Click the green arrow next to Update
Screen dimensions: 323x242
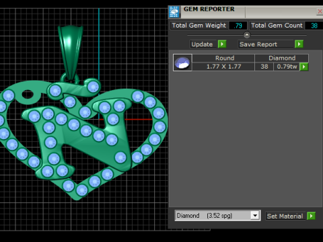tap(222, 44)
